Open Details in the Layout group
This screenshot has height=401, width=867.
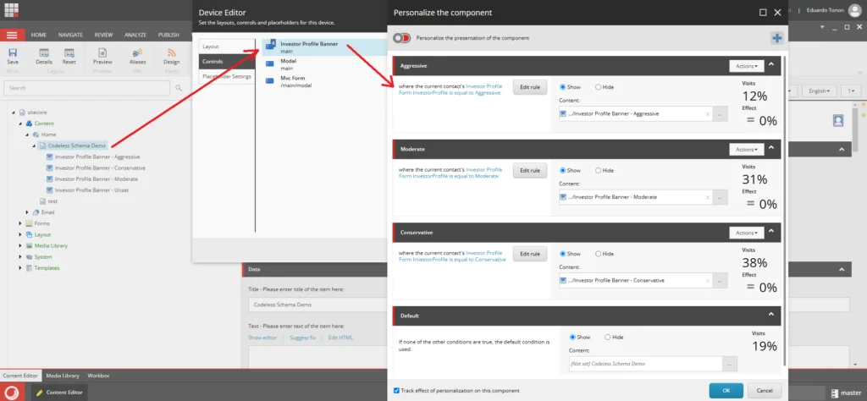[44, 52]
